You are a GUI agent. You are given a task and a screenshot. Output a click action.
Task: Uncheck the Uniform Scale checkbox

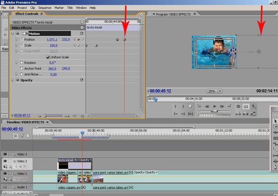coord(48,57)
